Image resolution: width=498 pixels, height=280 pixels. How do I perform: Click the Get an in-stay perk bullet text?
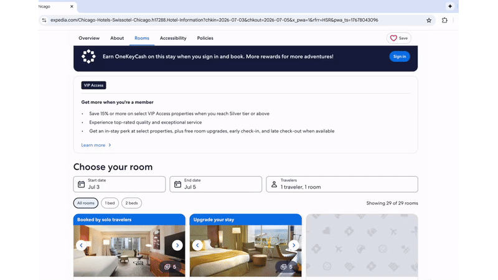point(212,131)
